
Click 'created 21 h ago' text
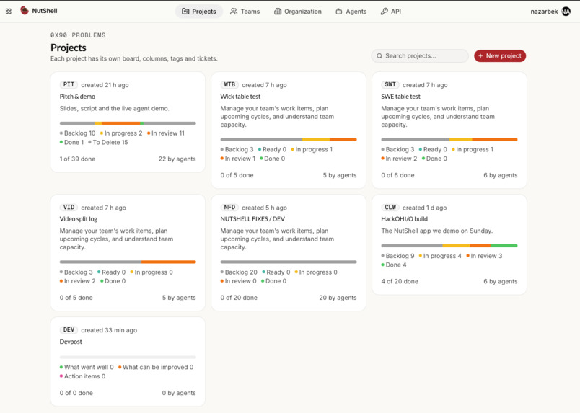105,85
